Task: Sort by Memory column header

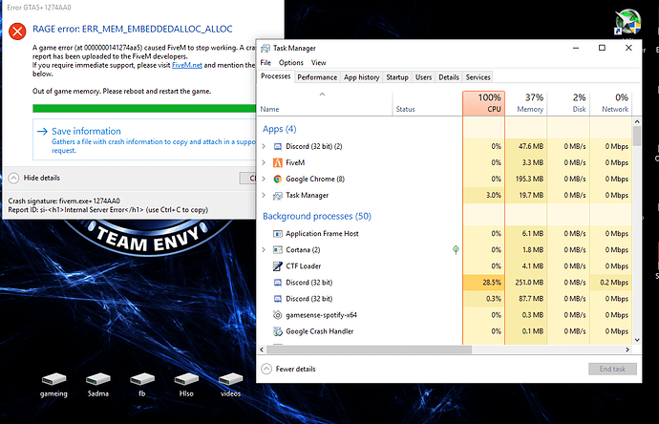Action: 526,103
